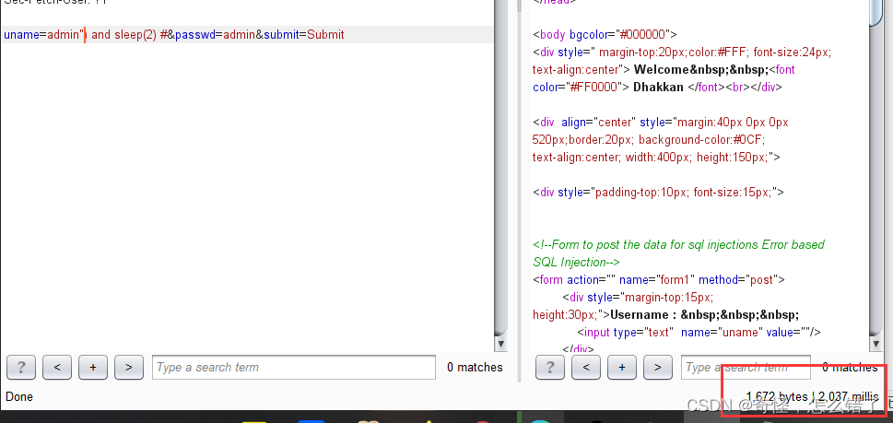Click the request pane help '?' button
Viewport: 893px width, 423px height.
[x=21, y=367]
